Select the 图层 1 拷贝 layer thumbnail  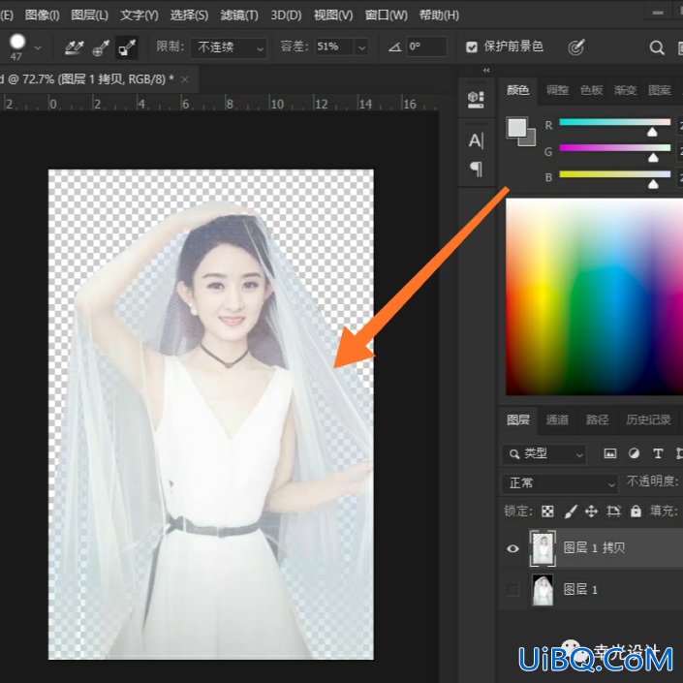(543, 548)
